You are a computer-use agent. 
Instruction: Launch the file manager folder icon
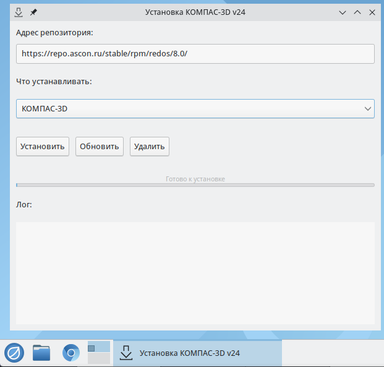(x=41, y=353)
